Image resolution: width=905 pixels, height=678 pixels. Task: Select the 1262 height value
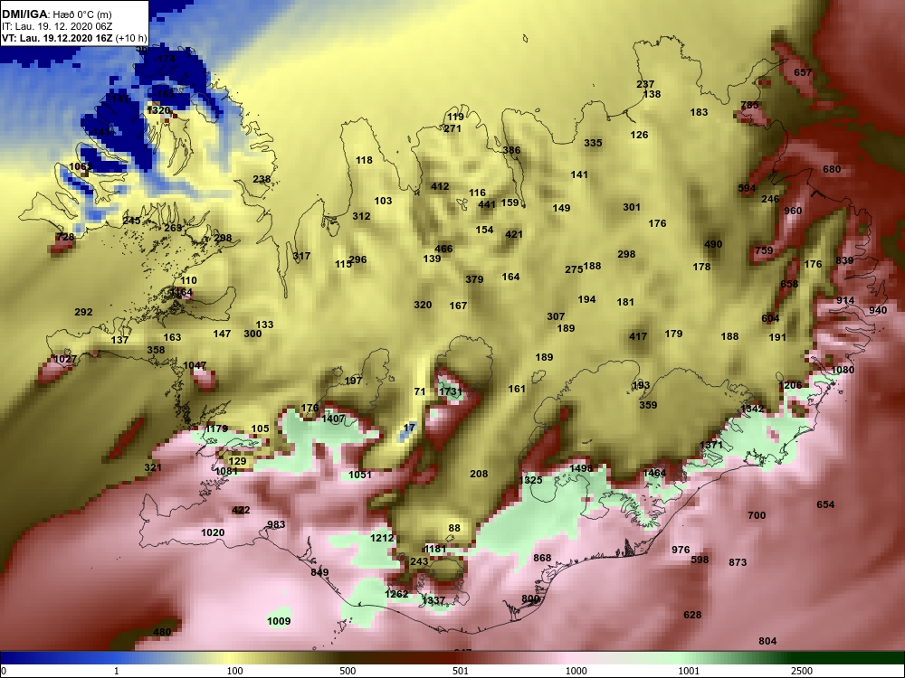click(x=396, y=594)
